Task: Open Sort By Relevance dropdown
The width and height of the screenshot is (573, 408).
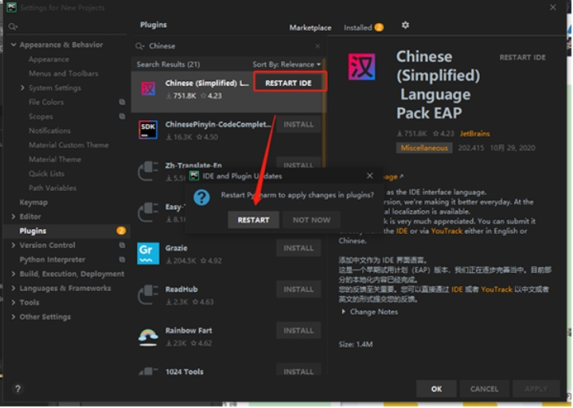Action: [x=286, y=64]
